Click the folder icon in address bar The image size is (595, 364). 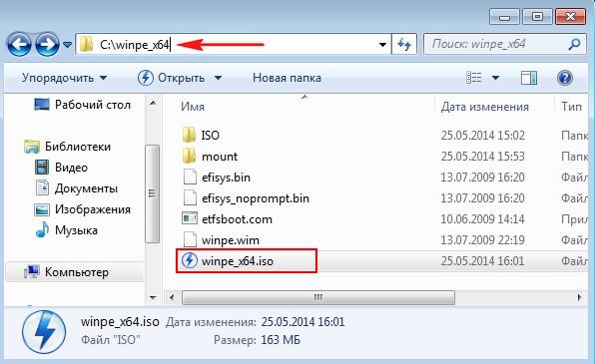86,44
